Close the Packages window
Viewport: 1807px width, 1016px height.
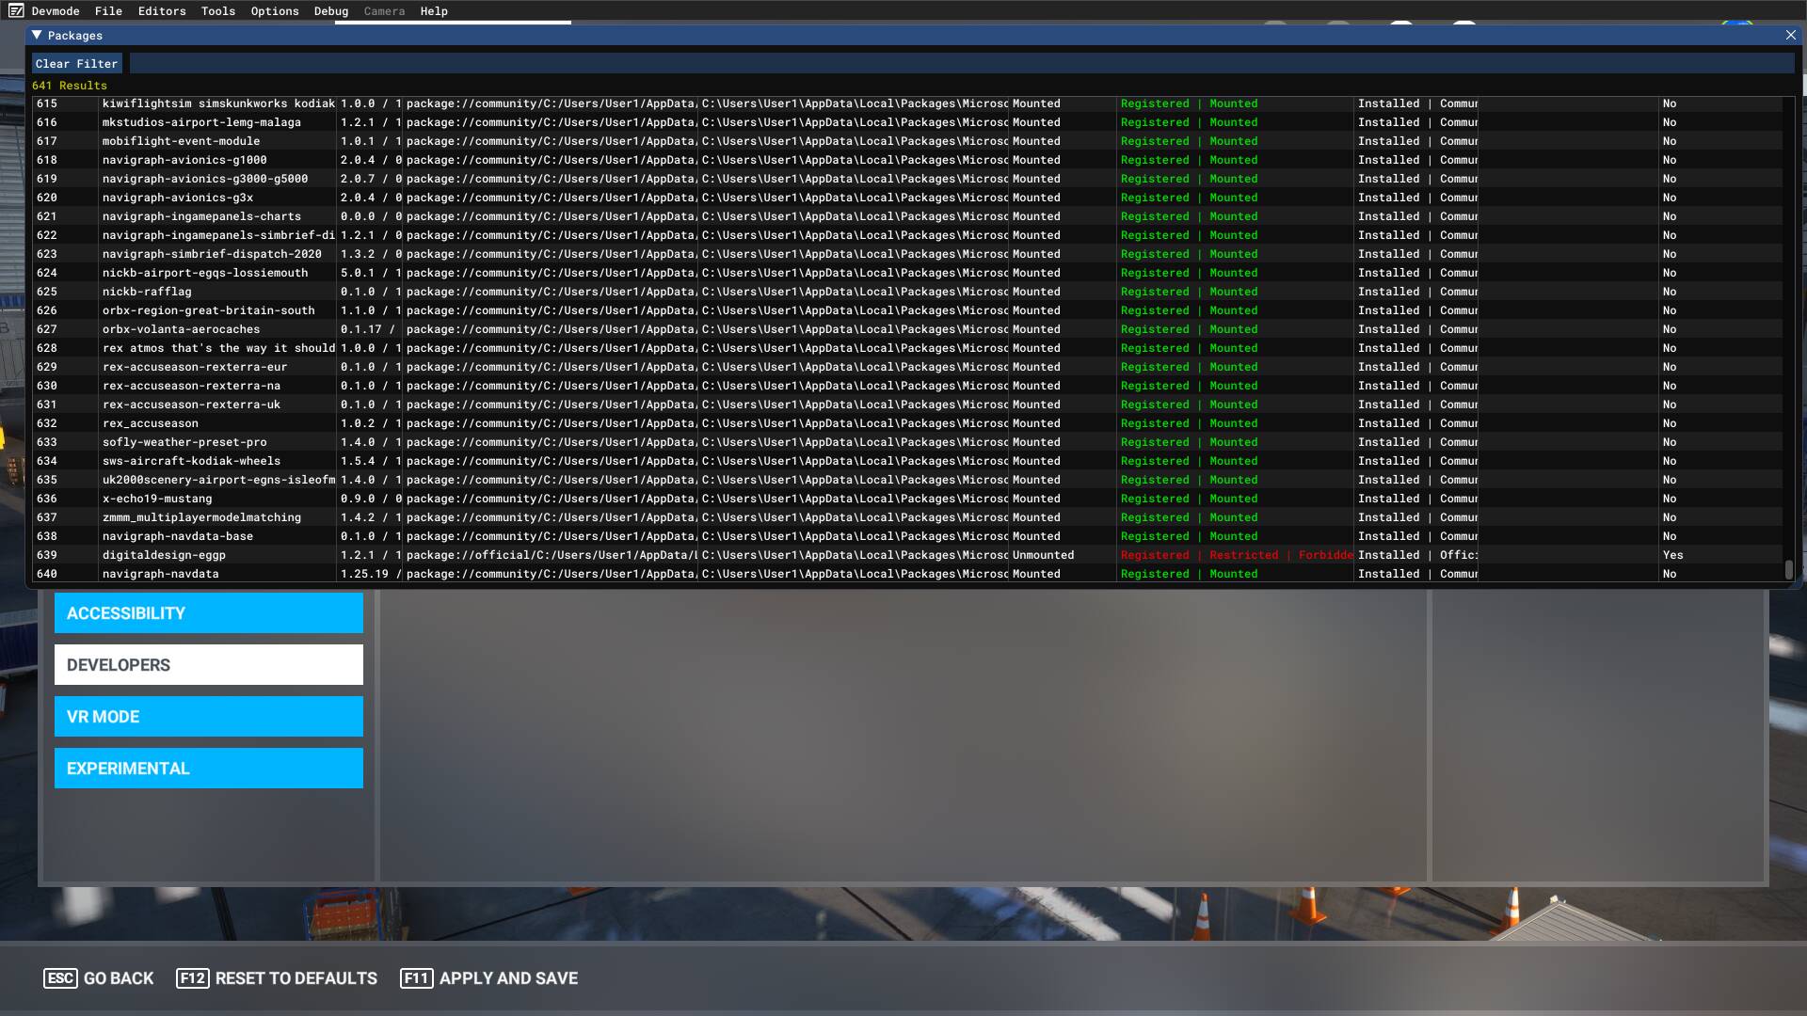pos(1790,35)
